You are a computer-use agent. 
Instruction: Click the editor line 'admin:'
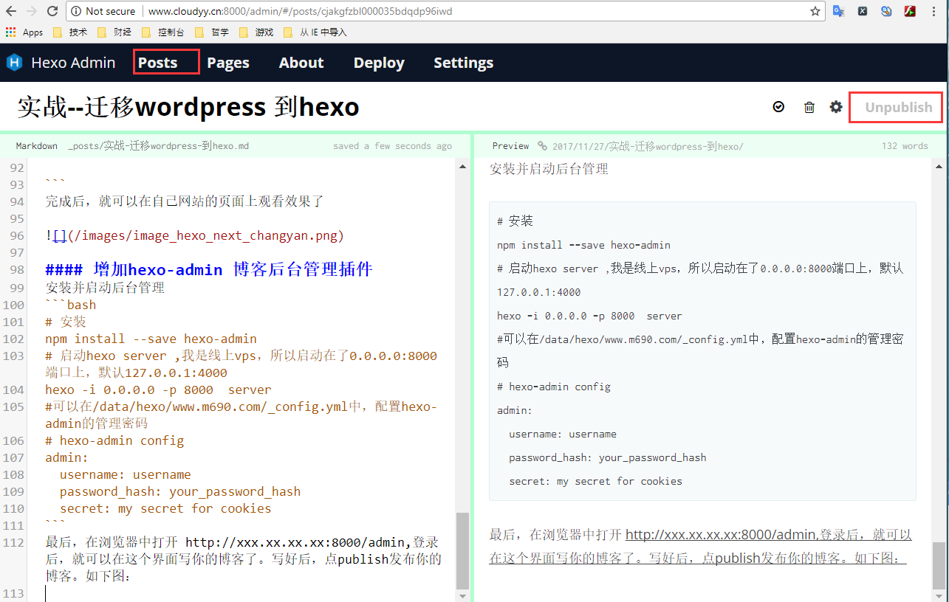coord(66,457)
